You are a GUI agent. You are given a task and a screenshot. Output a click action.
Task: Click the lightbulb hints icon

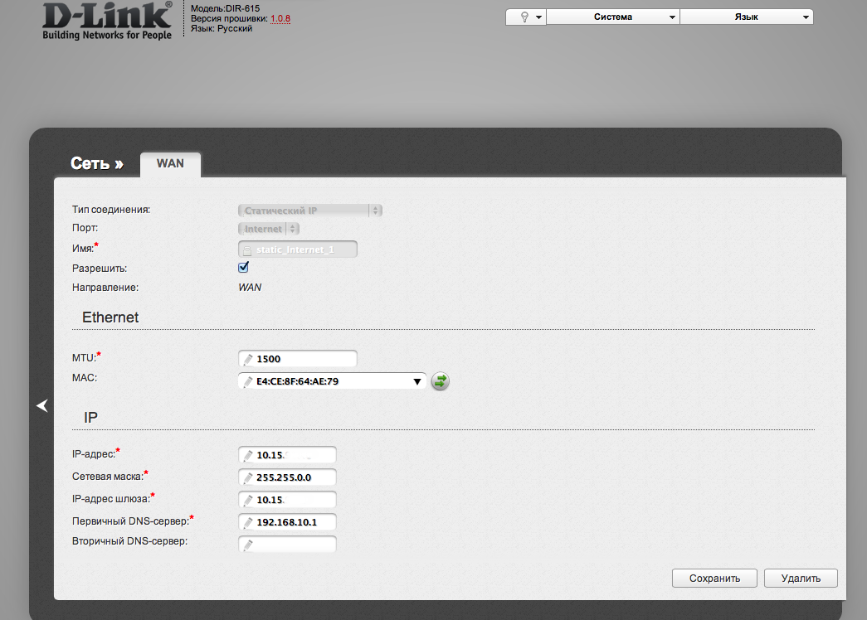pyautogui.click(x=524, y=17)
